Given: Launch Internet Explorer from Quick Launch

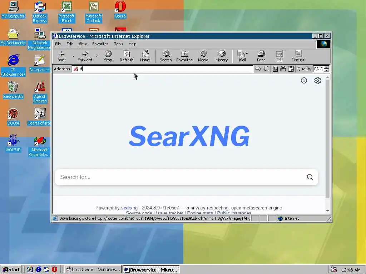Looking at the screenshot, I should pos(38,270).
